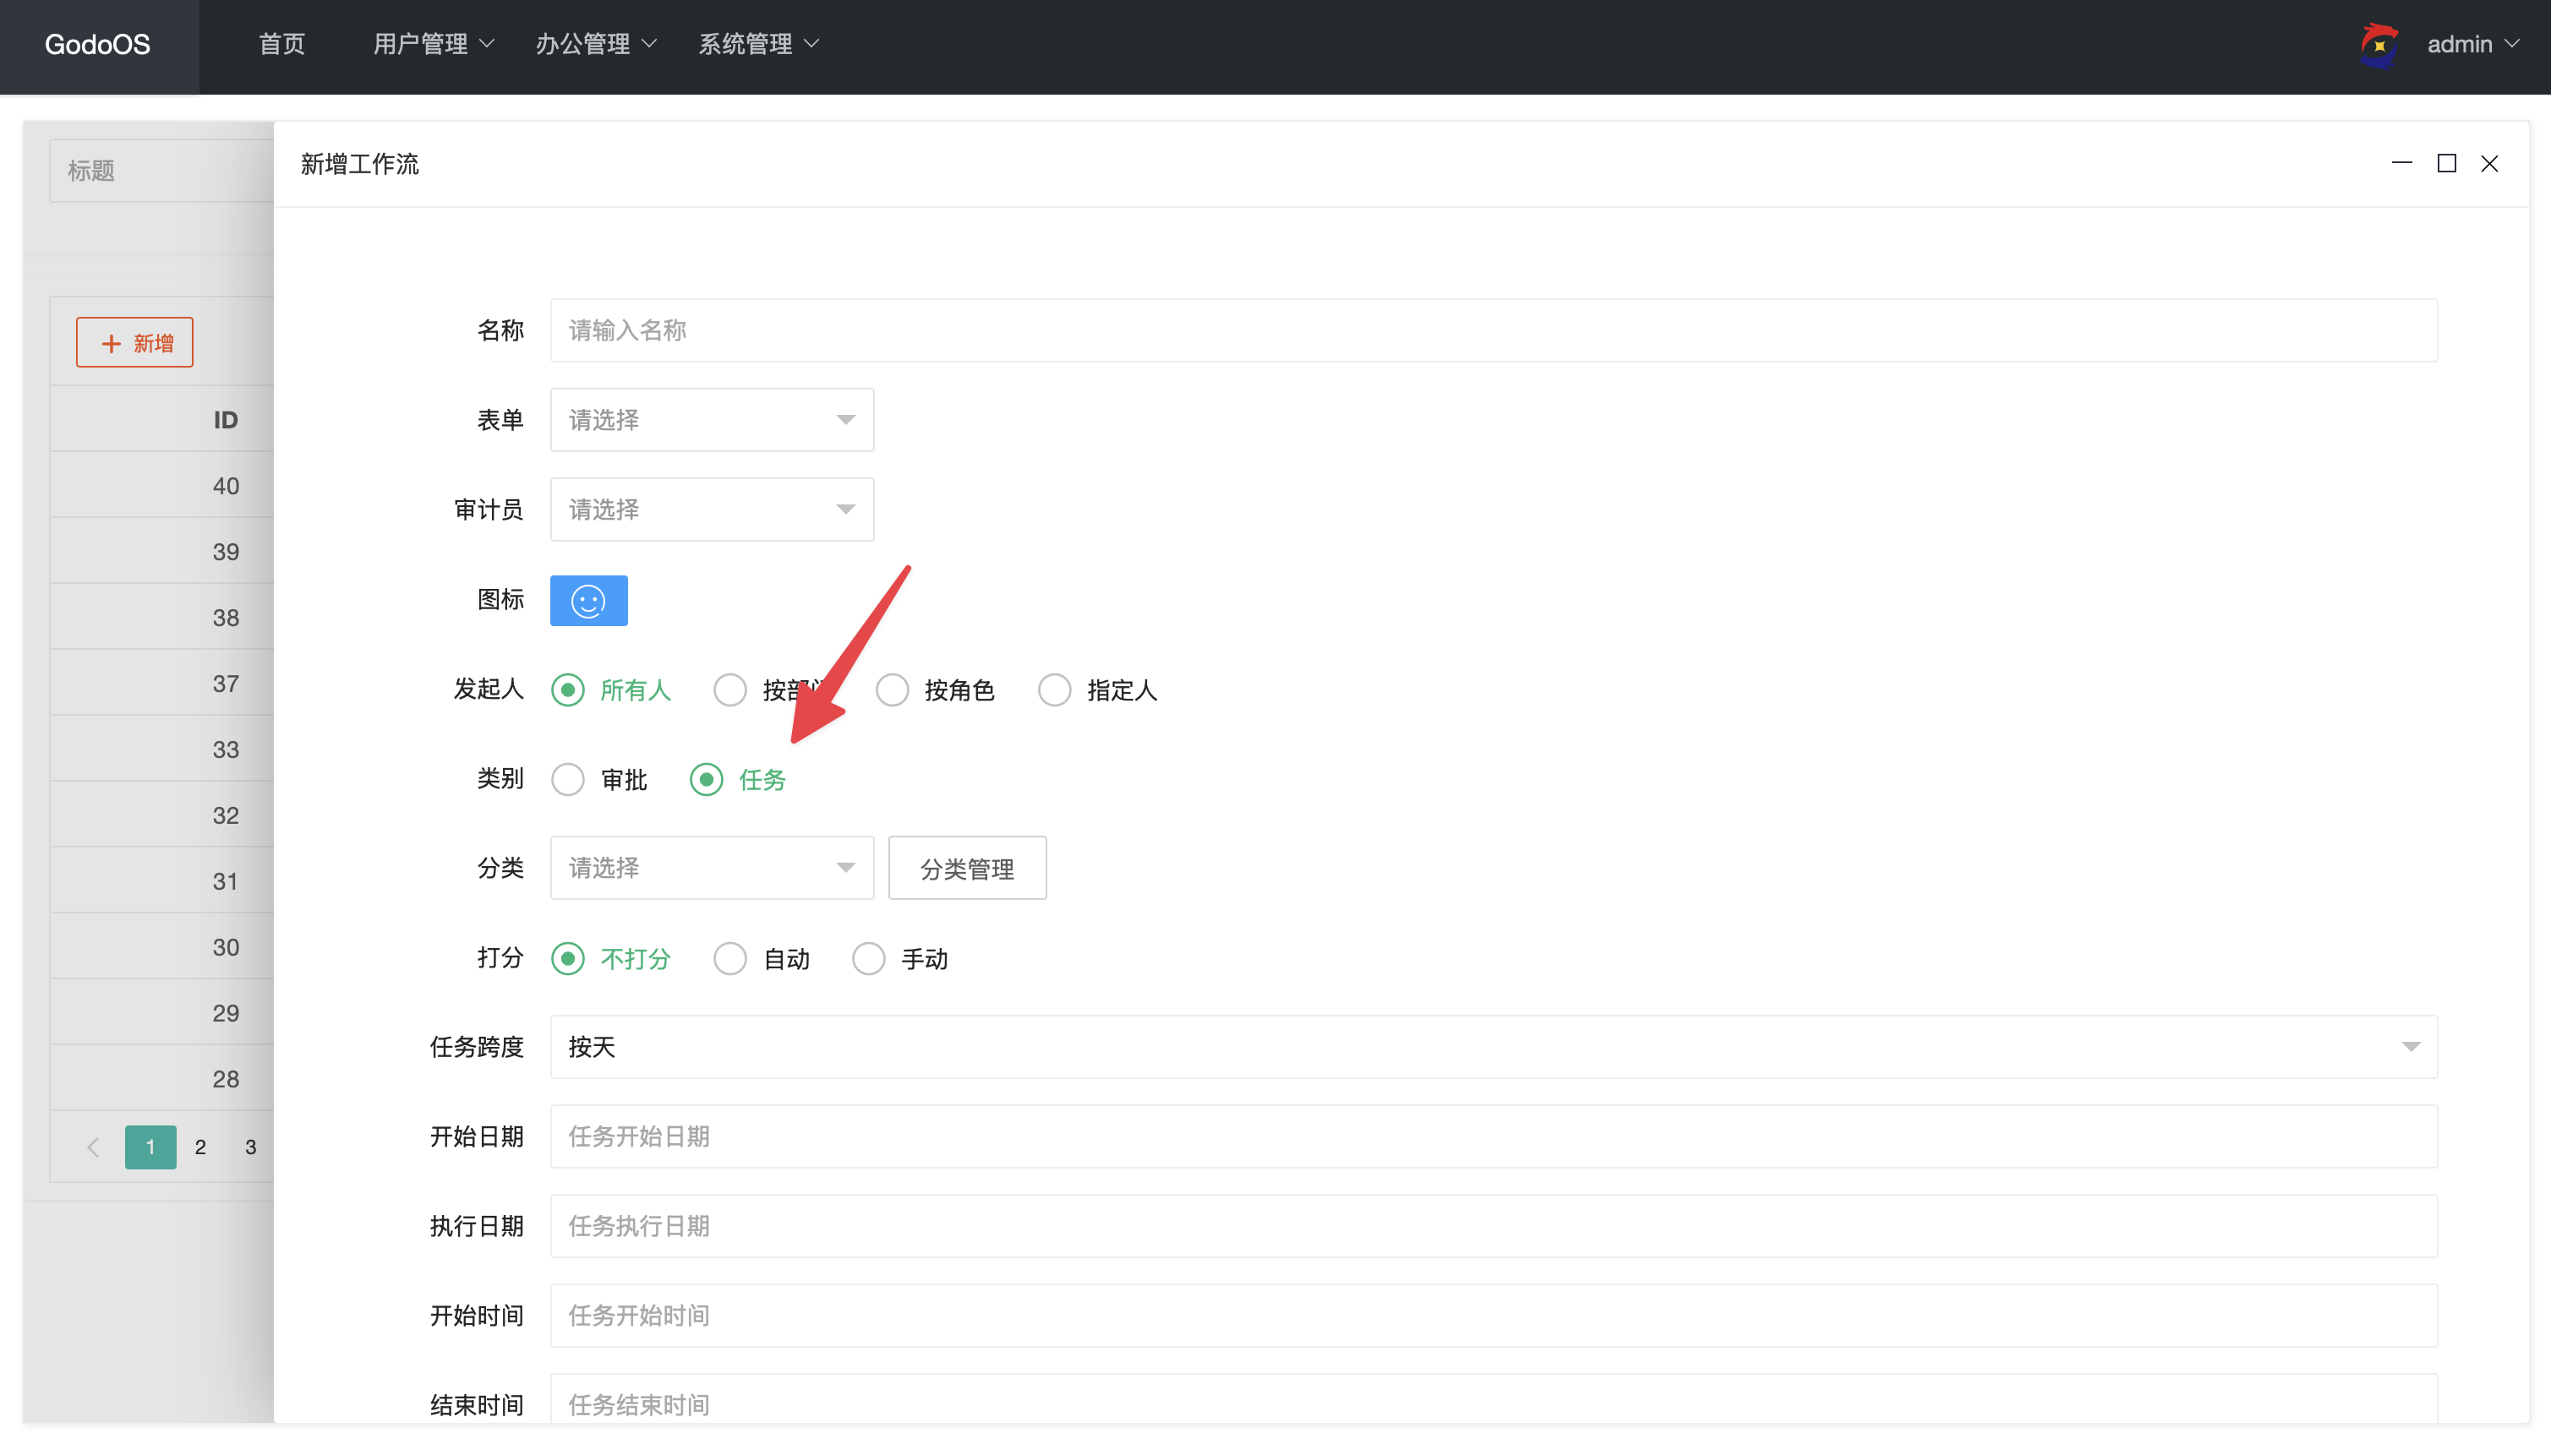The image size is (2551, 1455).
Task: Open the 系统管理 menu
Action: (757, 45)
